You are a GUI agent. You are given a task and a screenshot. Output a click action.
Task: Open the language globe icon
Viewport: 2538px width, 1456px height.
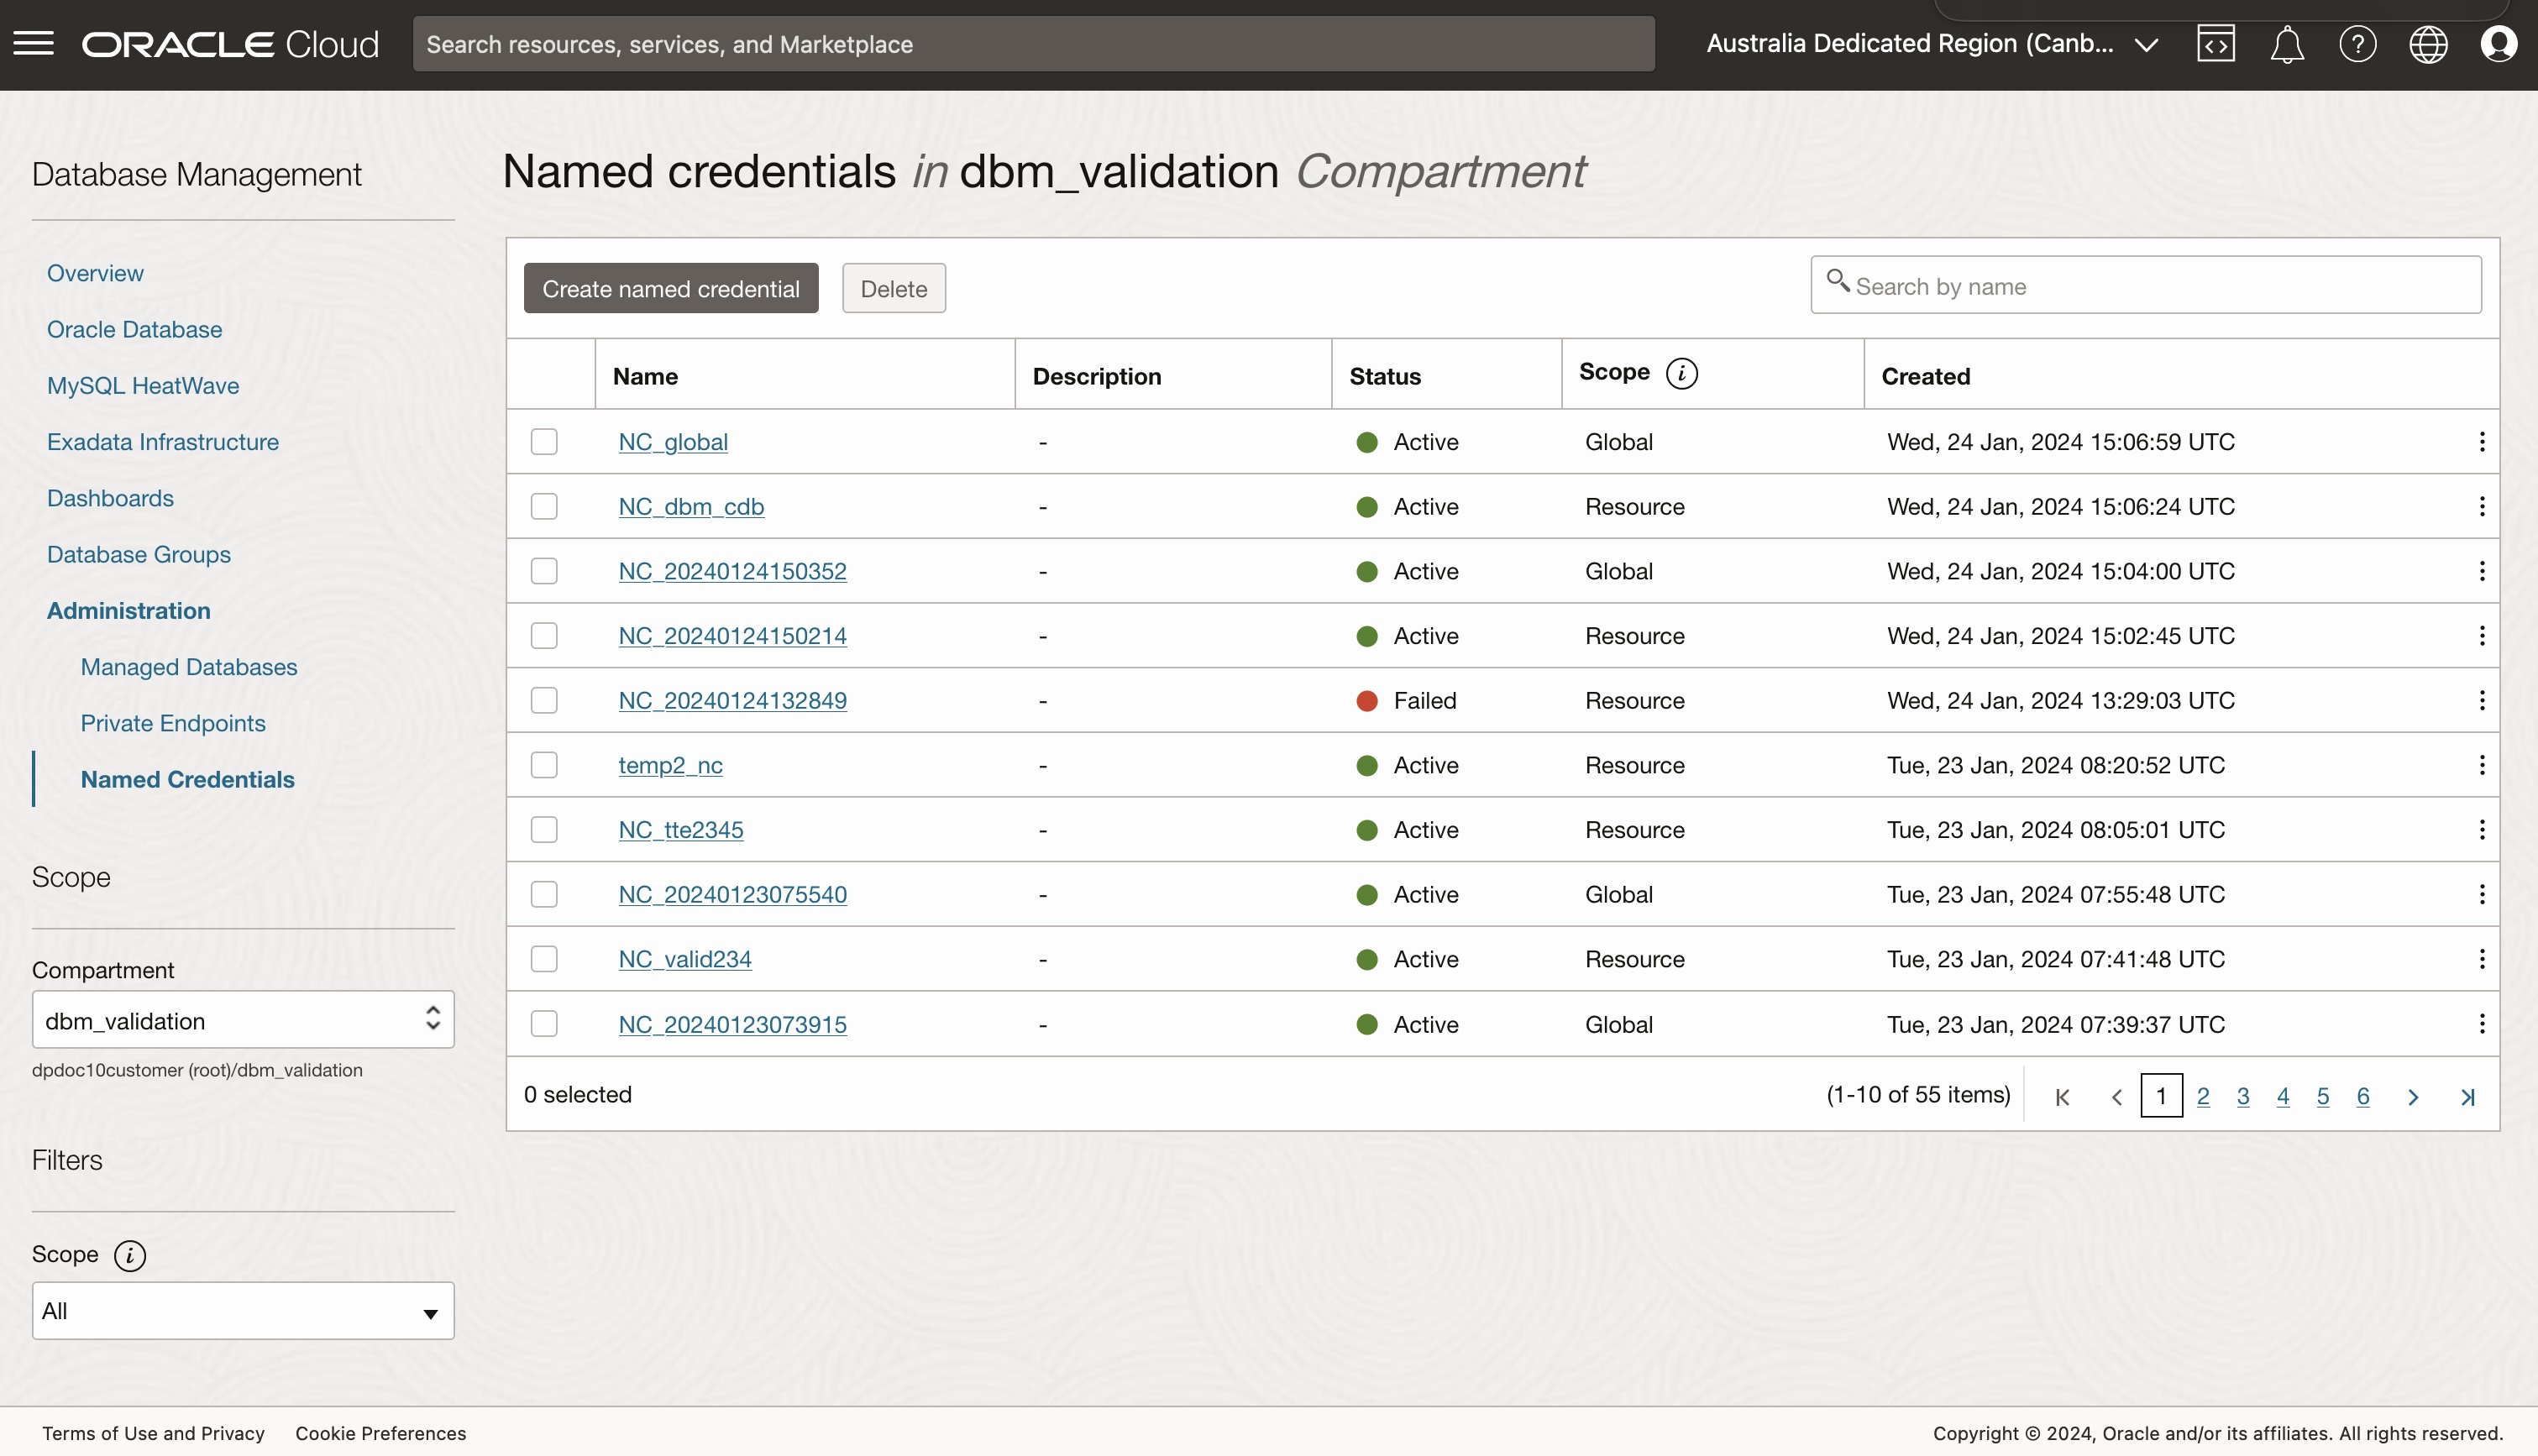tap(2427, 44)
